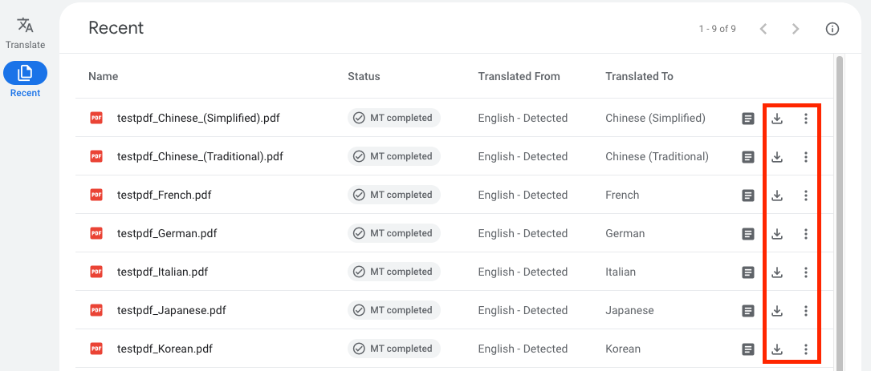Click PDF icon beside testpdf_Italian.pdf
The height and width of the screenshot is (371, 871).
[96, 272]
